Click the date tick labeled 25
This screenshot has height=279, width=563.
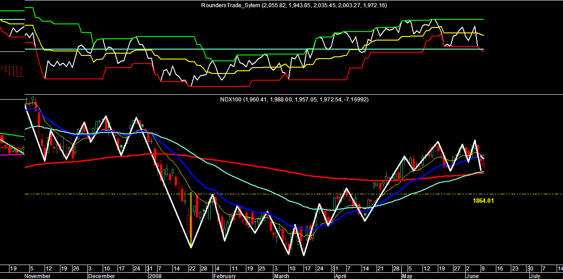[x=263, y=268]
